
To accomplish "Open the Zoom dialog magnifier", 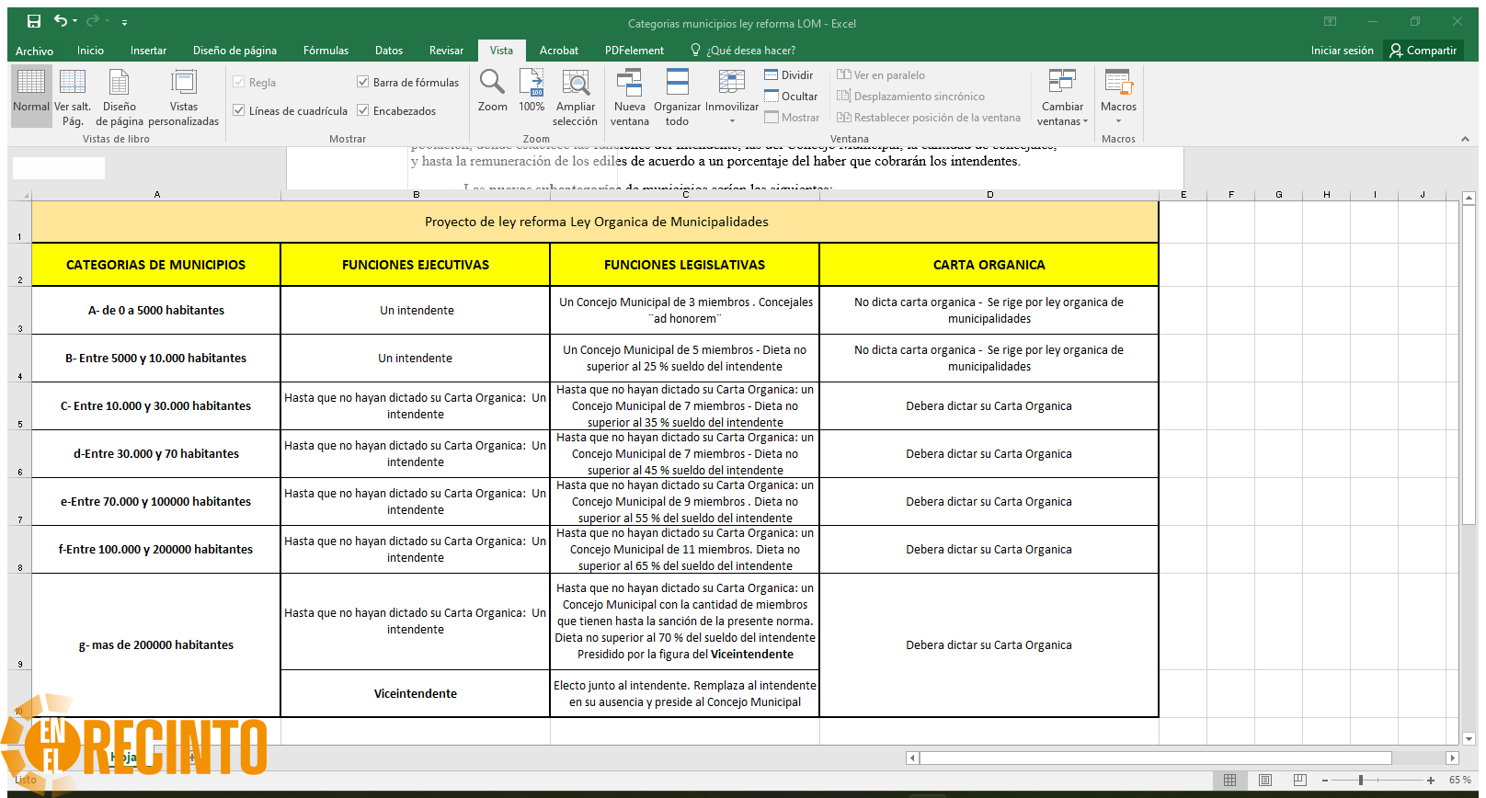I will click(x=492, y=91).
